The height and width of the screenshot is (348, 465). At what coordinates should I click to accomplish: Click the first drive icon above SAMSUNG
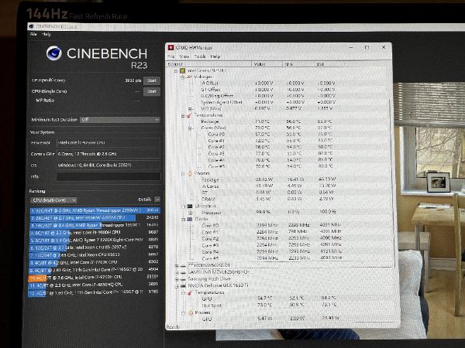point(183,265)
